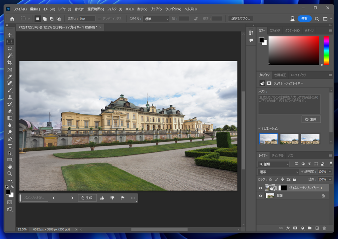Viewport: 338px width, 239px height.
Task: Hide the ジェネレーティブレイヤー 1 layer
Action: tap(261, 188)
